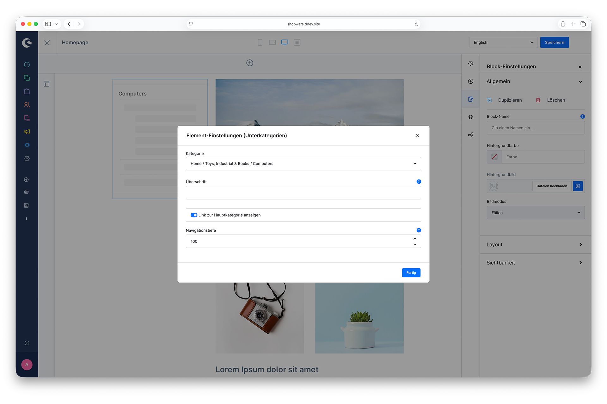Click the Hintergrundfarbe color swatch
This screenshot has width=607, height=404.
click(x=494, y=157)
